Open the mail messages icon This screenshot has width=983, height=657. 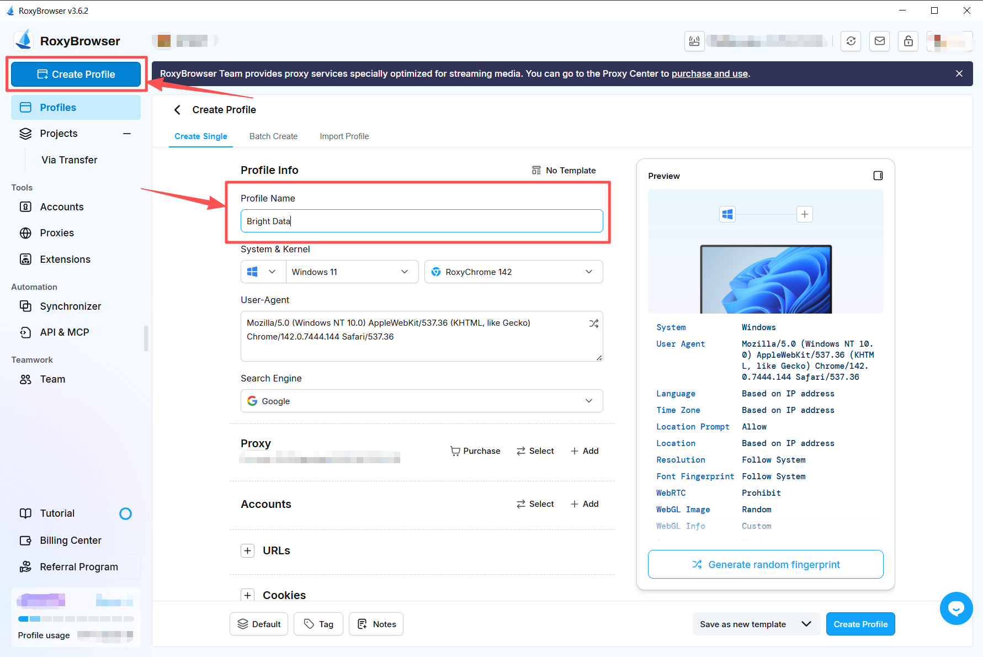879,41
